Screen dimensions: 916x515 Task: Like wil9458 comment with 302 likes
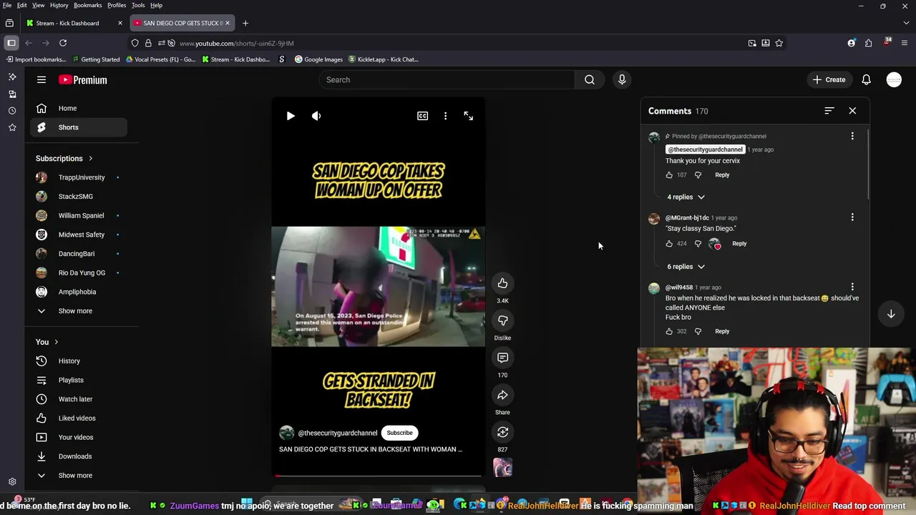[669, 331]
